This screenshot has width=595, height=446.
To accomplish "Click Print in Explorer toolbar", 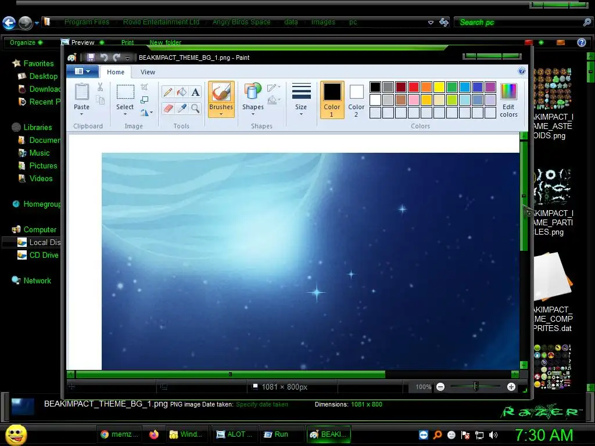I will 127,42.
